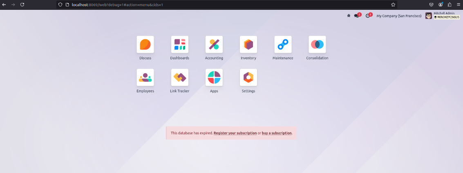Click the Register your subscription link

(235, 133)
